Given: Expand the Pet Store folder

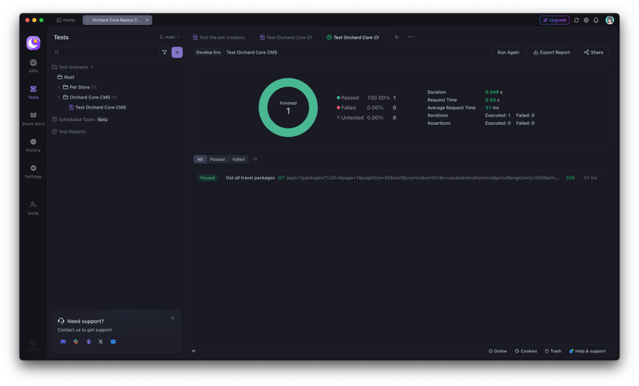Looking at the screenshot, I should point(59,87).
